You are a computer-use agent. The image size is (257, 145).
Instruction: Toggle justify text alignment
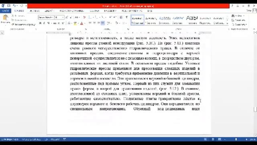(103, 23)
